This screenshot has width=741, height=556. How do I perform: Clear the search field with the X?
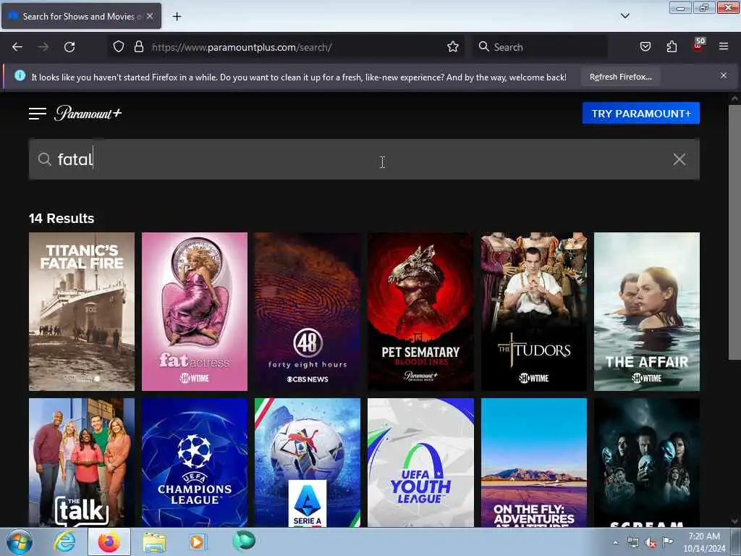pyautogui.click(x=679, y=159)
